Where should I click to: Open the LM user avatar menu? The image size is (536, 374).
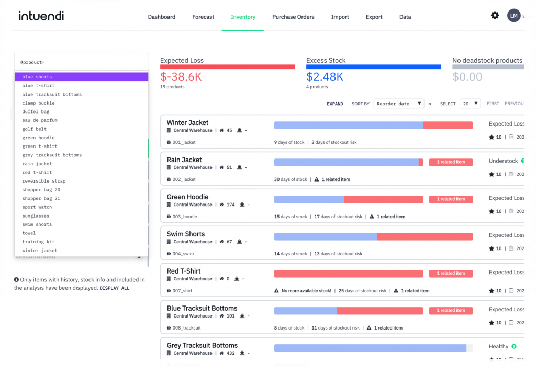click(513, 16)
